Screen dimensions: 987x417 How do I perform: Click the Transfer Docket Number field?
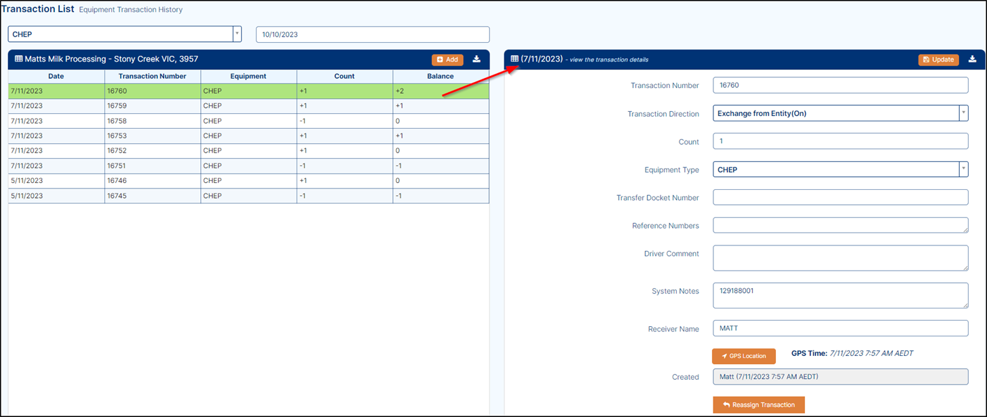click(x=840, y=197)
